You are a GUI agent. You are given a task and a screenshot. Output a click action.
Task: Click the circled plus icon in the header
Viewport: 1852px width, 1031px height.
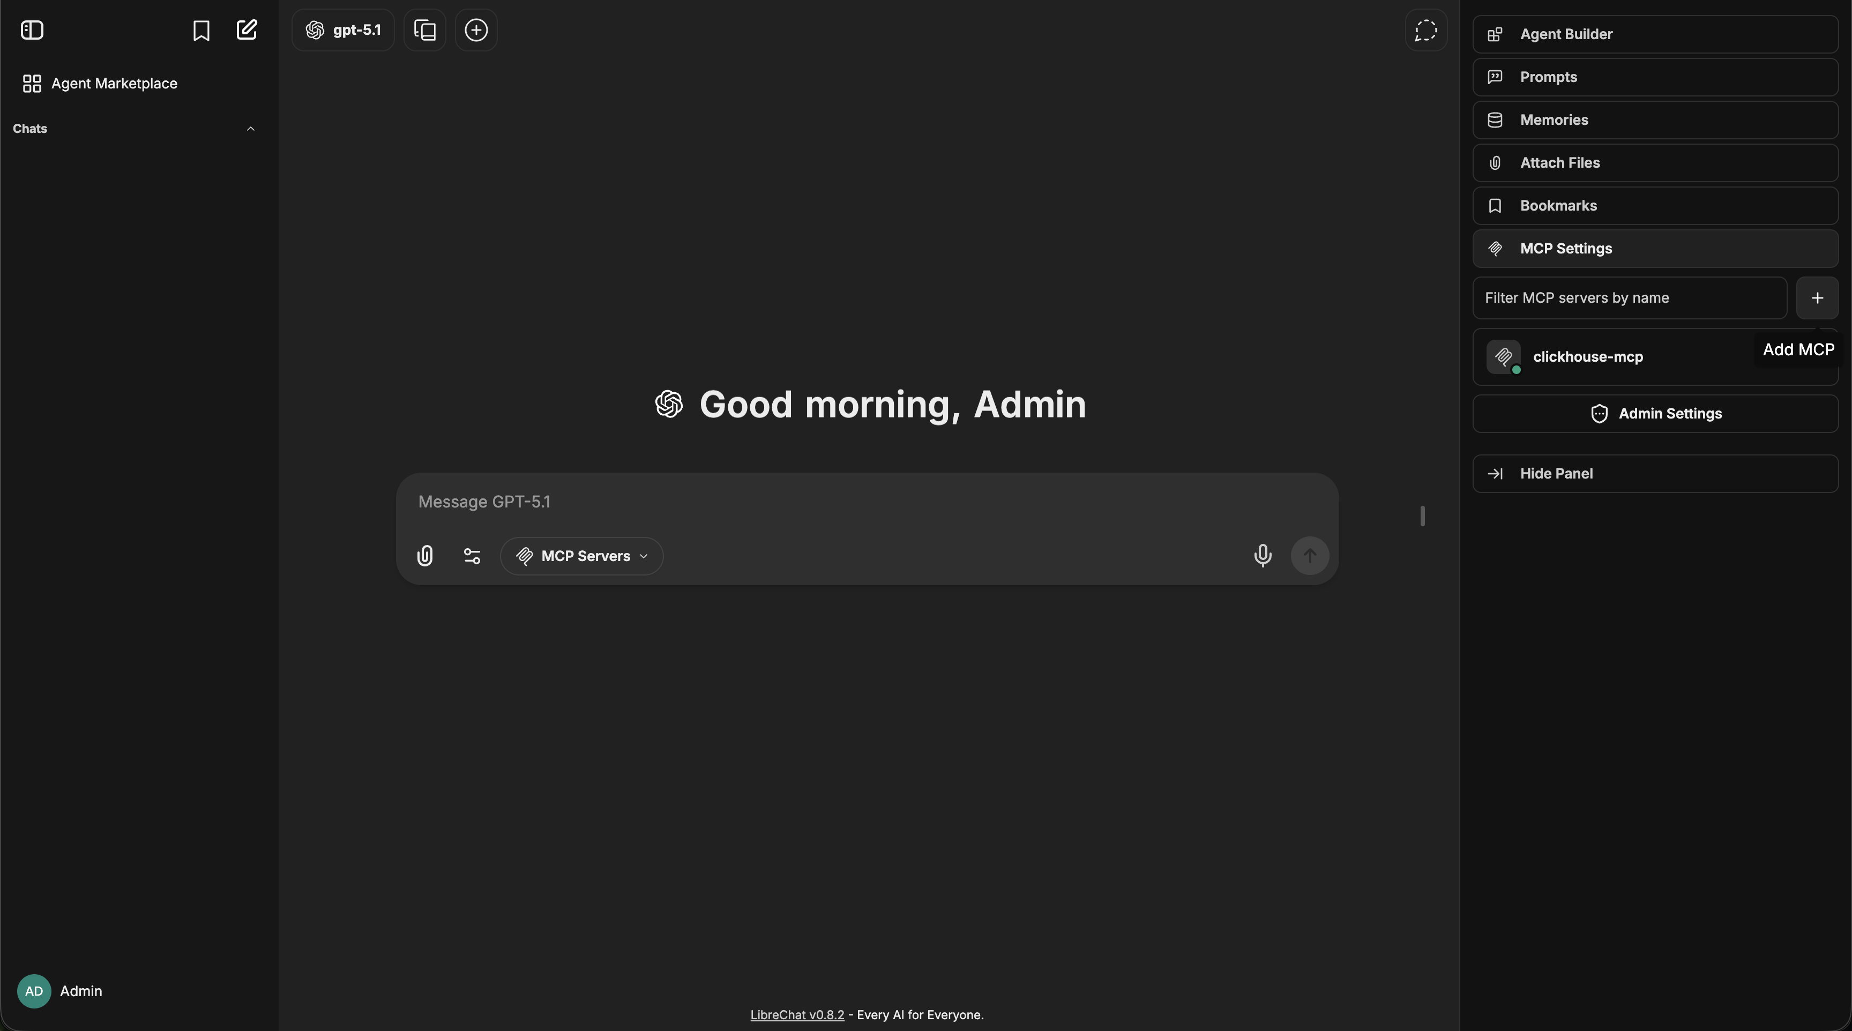pos(476,30)
